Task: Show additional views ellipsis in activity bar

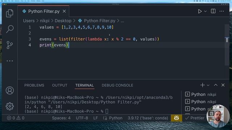Action: [10, 61]
